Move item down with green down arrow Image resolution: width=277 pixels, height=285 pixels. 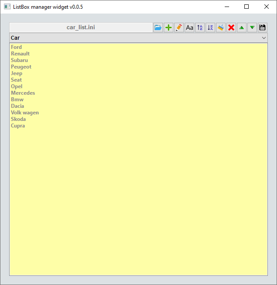pyautogui.click(x=252, y=27)
